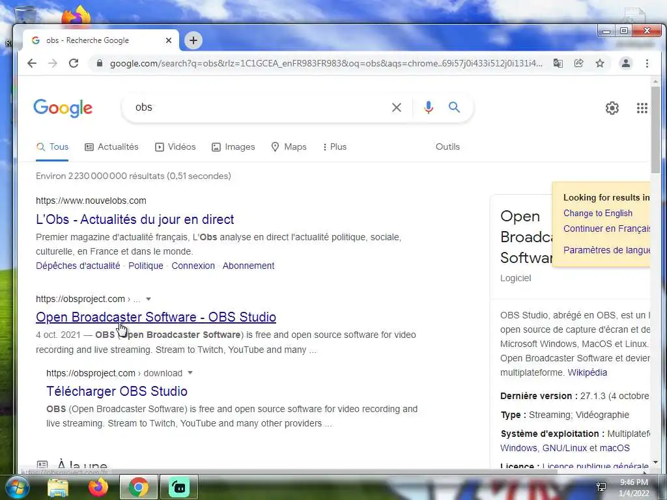Open the Politique sitelink
This screenshot has height=500, width=667.
click(146, 266)
